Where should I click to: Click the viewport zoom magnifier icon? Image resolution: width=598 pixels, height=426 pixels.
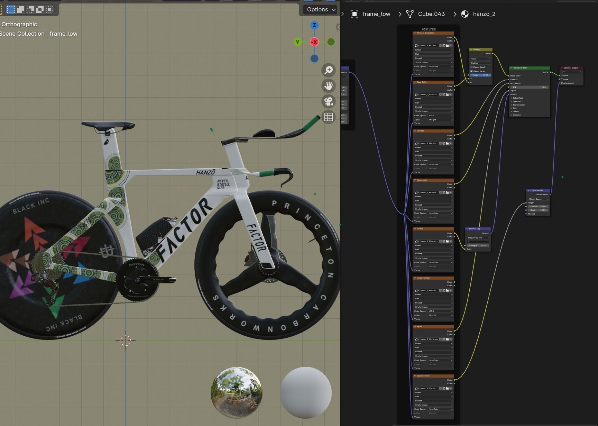329,70
